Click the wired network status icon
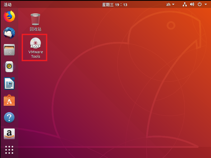Screen dimensions: 211x158 pos(185,4)
